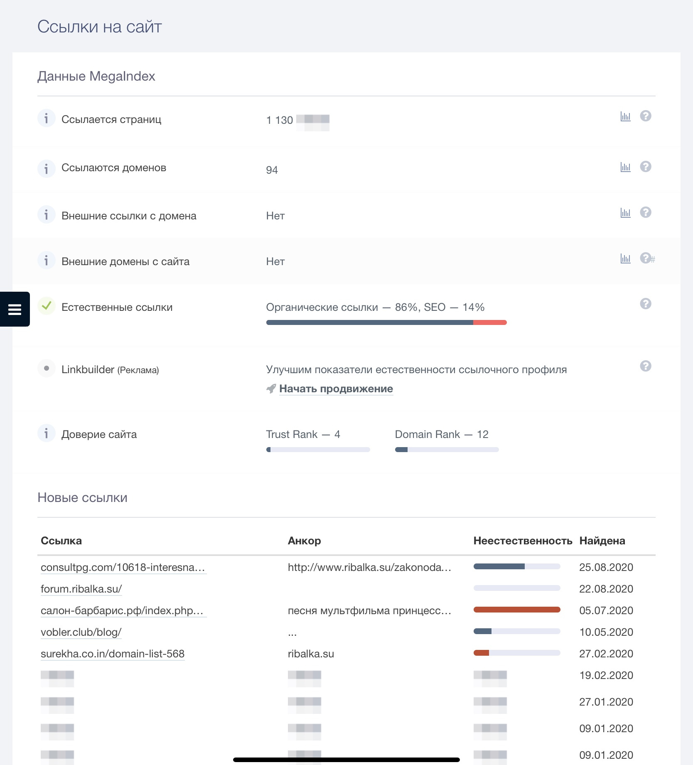Click the Данные MegaIndex section heading

tap(96, 76)
